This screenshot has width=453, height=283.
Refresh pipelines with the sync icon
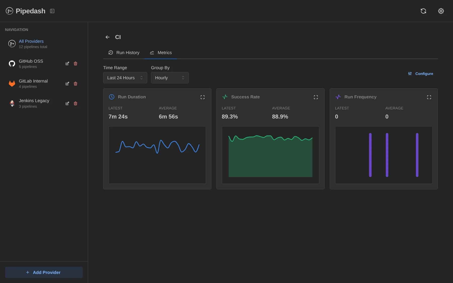(x=423, y=11)
